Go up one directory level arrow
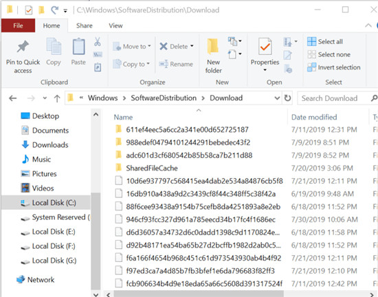Screen dimensions: 378x297 point(57,98)
